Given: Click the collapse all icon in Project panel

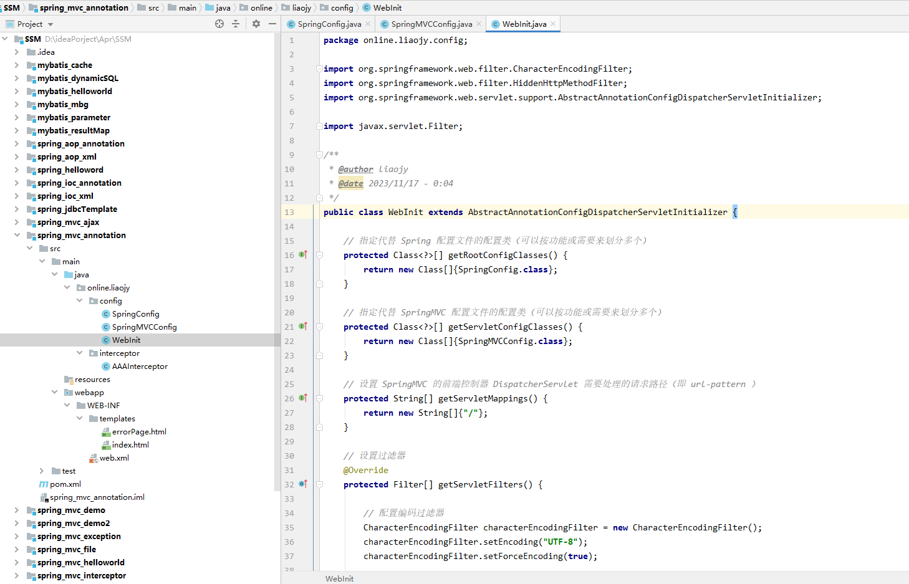Looking at the screenshot, I should [236, 24].
